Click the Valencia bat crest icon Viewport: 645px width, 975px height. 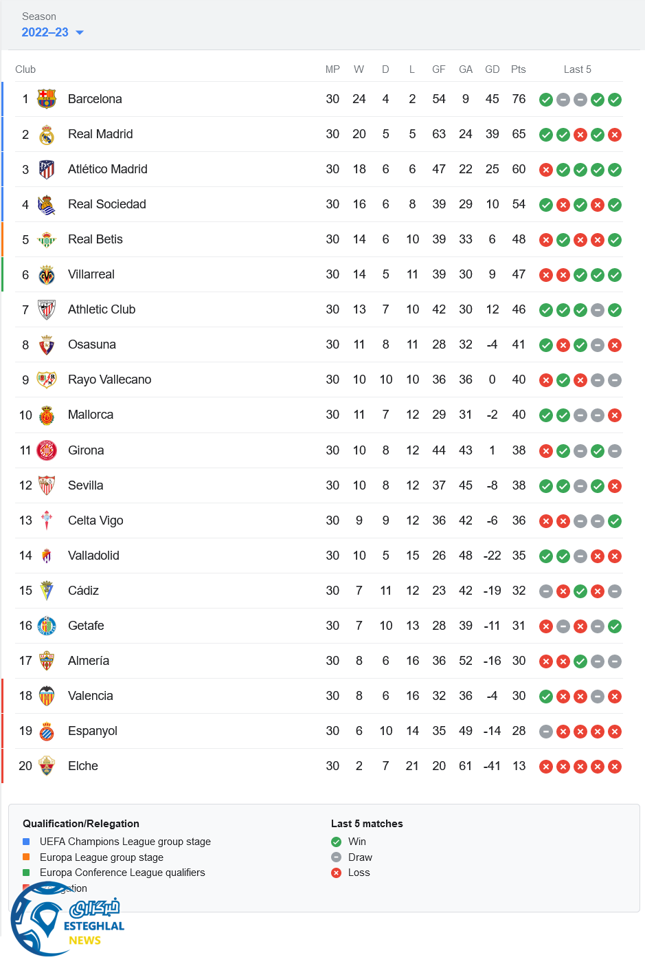coord(47,696)
